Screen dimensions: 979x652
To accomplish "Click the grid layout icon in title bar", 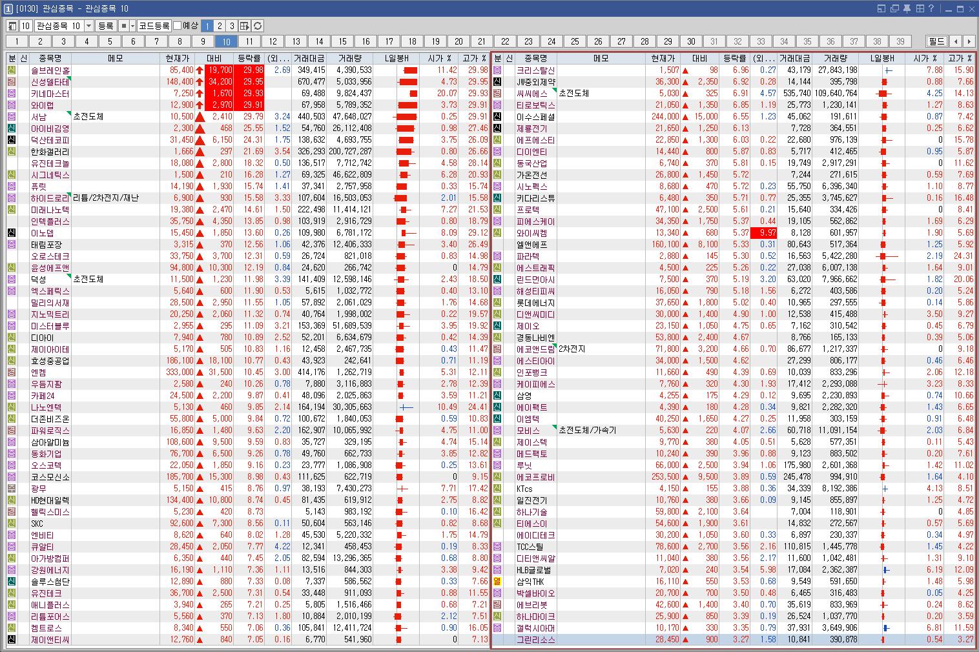I will tap(919, 8).
